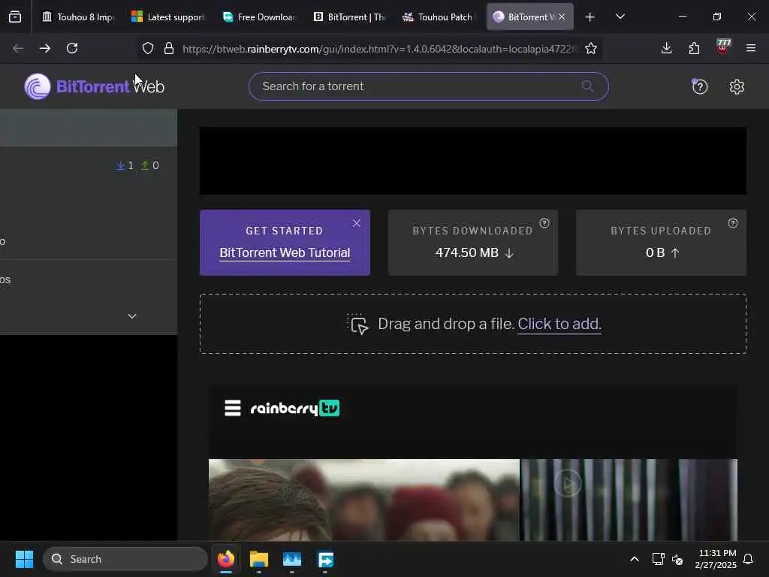Click the rainberry tv logo
This screenshot has height=577, width=769.
click(294, 408)
